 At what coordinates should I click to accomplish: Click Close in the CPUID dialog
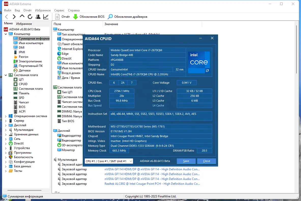[207, 161]
